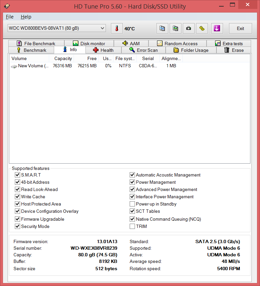The image size is (260, 286).
Task: Click the 8192 KB buffer value
Action: (108, 261)
